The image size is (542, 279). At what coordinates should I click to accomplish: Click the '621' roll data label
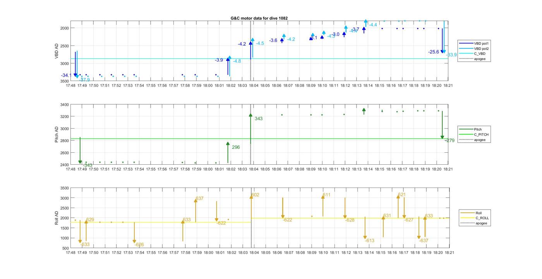[x=402, y=195]
